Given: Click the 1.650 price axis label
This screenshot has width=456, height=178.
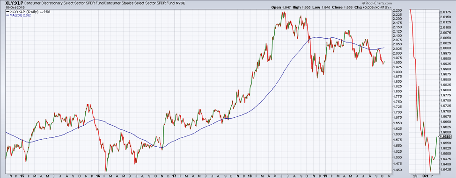Looking at the screenshot, I should coord(397,123).
